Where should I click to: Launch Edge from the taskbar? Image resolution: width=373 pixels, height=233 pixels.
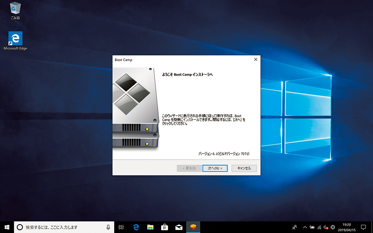136,227
